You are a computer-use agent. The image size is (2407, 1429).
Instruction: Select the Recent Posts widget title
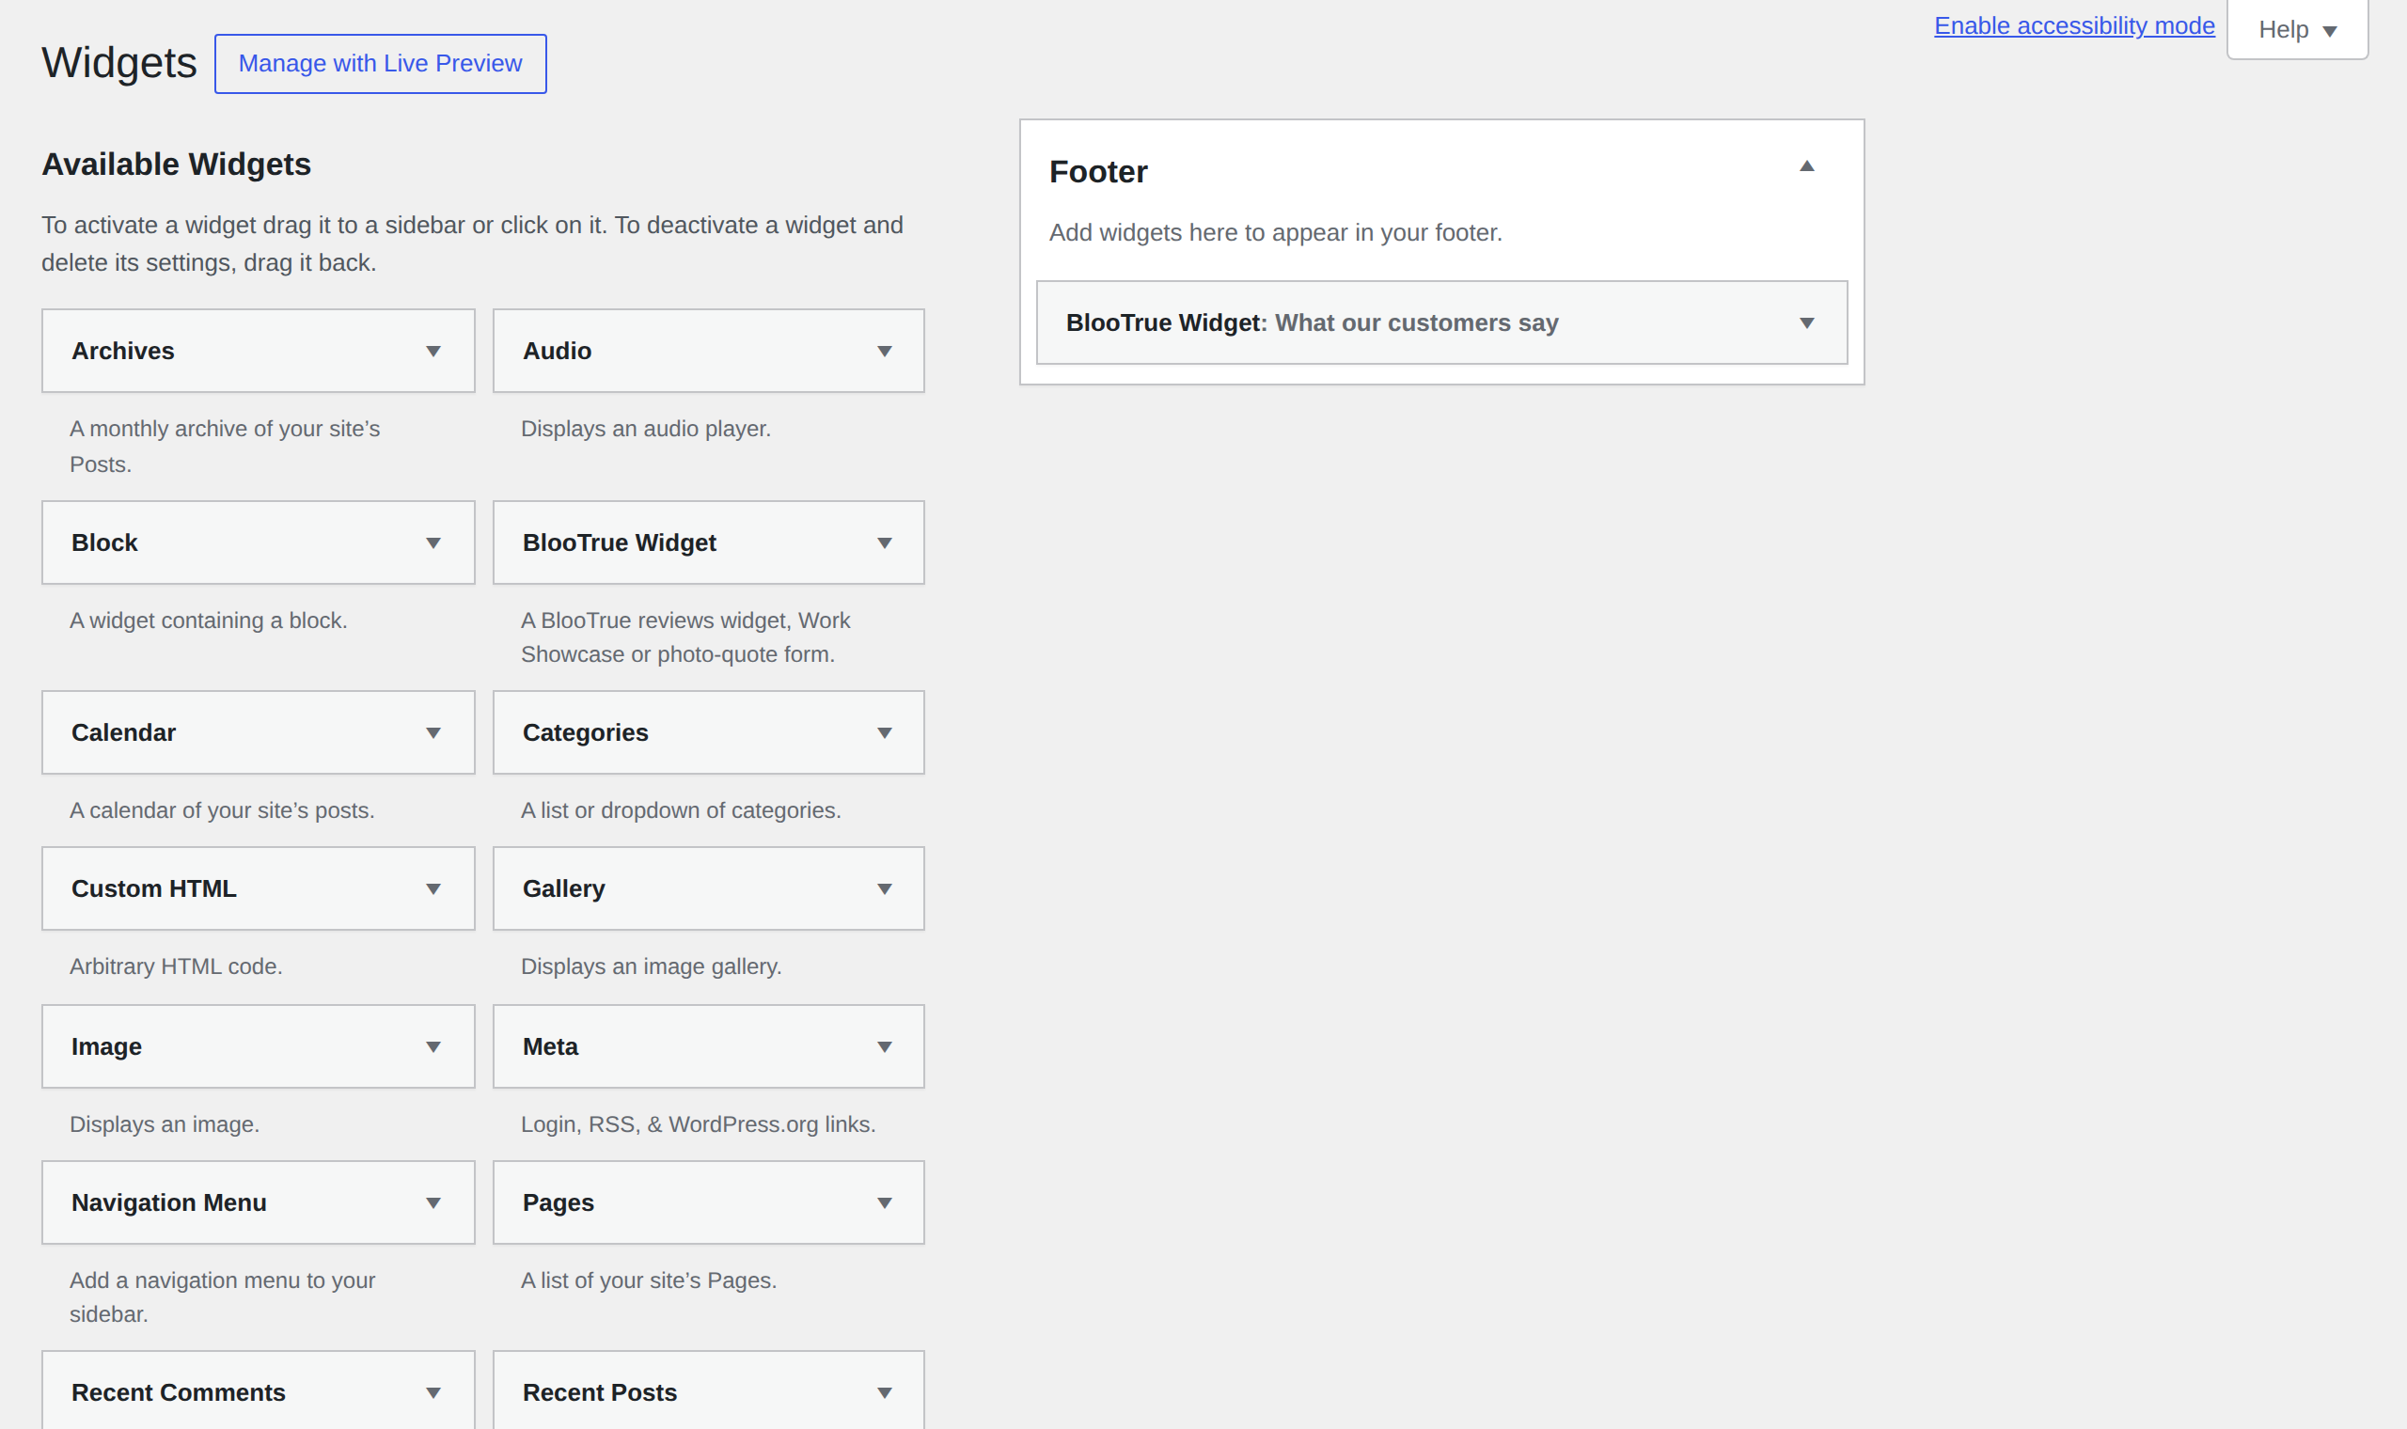pyautogui.click(x=600, y=1392)
